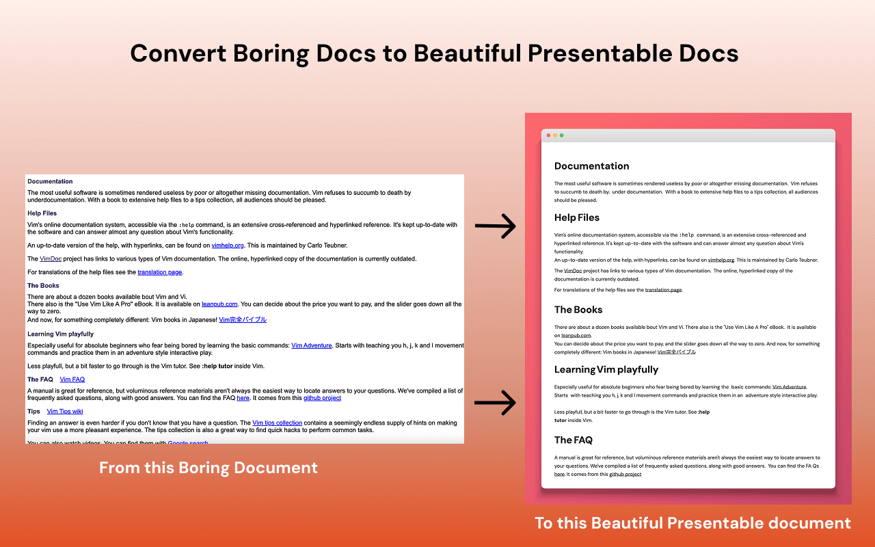Click the red traffic light window control
875x547 pixels.
[548, 135]
